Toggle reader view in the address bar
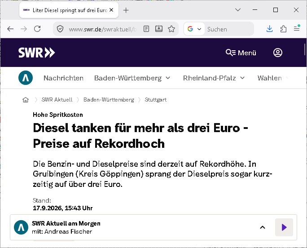 tap(146, 29)
